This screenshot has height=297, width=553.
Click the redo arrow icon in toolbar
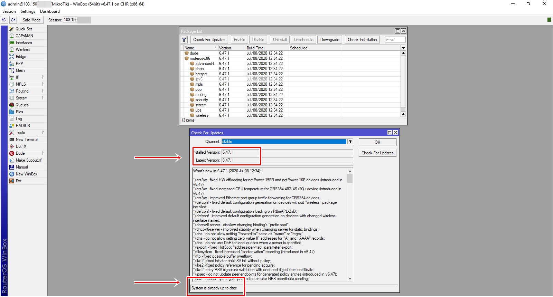coord(13,20)
